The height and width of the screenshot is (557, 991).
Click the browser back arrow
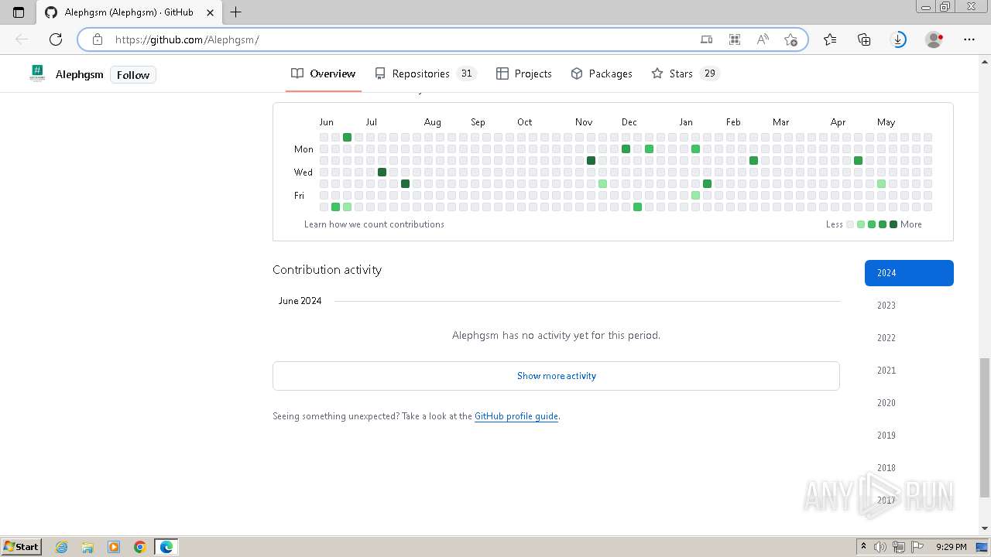point(22,39)
